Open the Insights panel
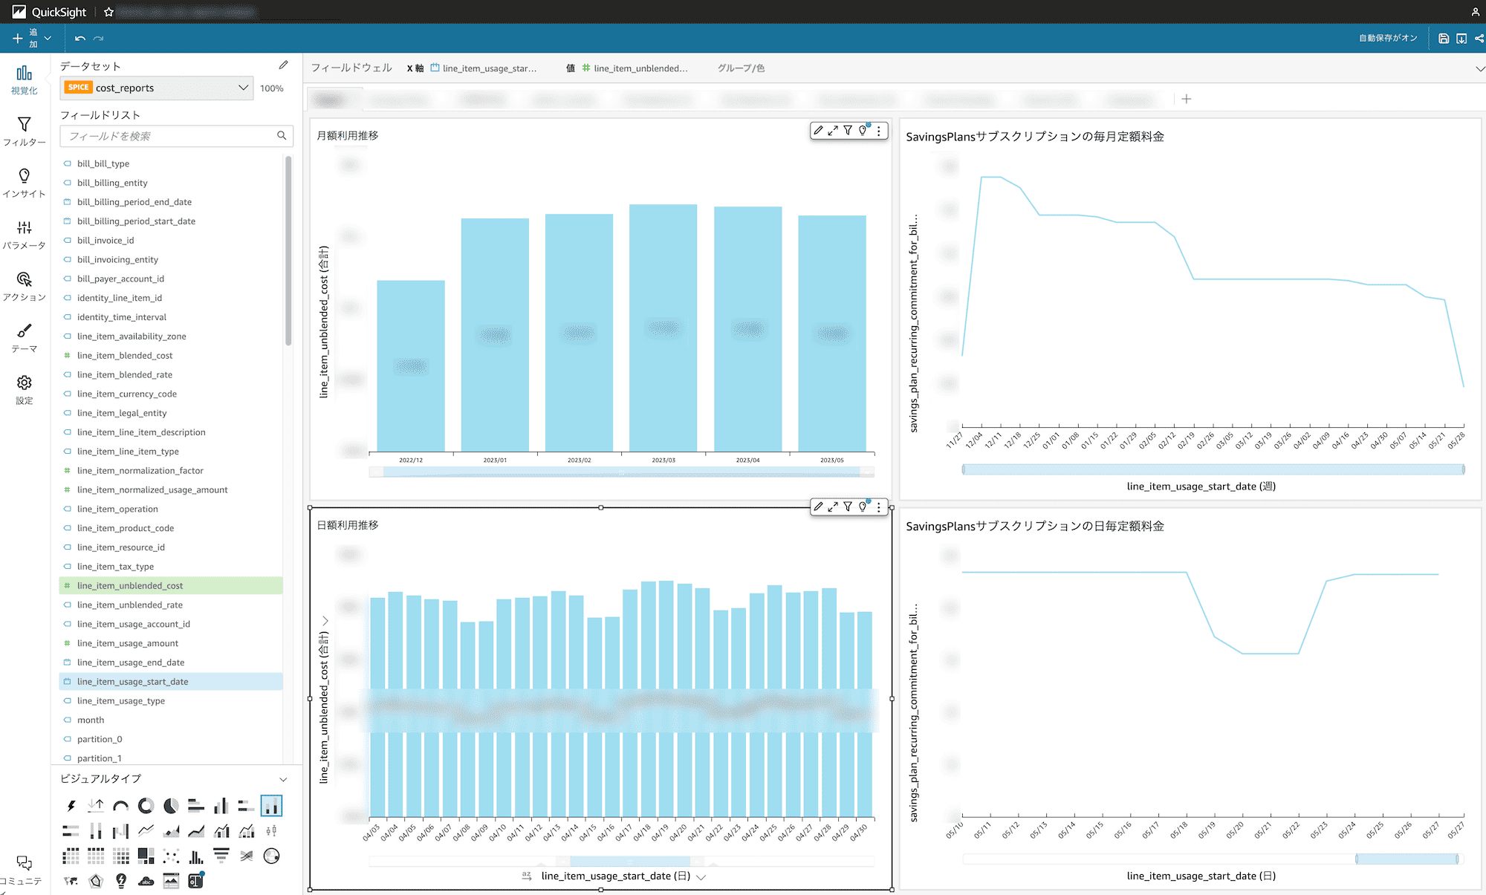1486x895 pixels. point(25,183)
